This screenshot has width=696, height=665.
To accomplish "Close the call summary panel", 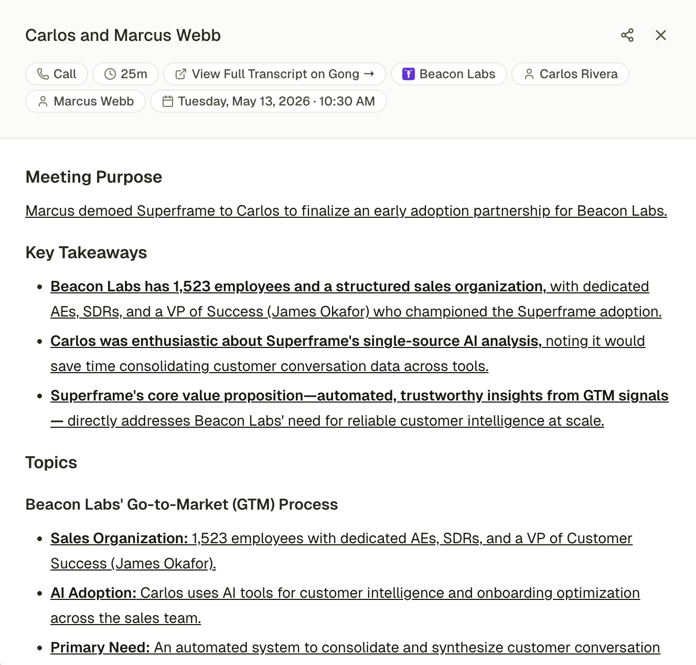I will coord(661,35).
